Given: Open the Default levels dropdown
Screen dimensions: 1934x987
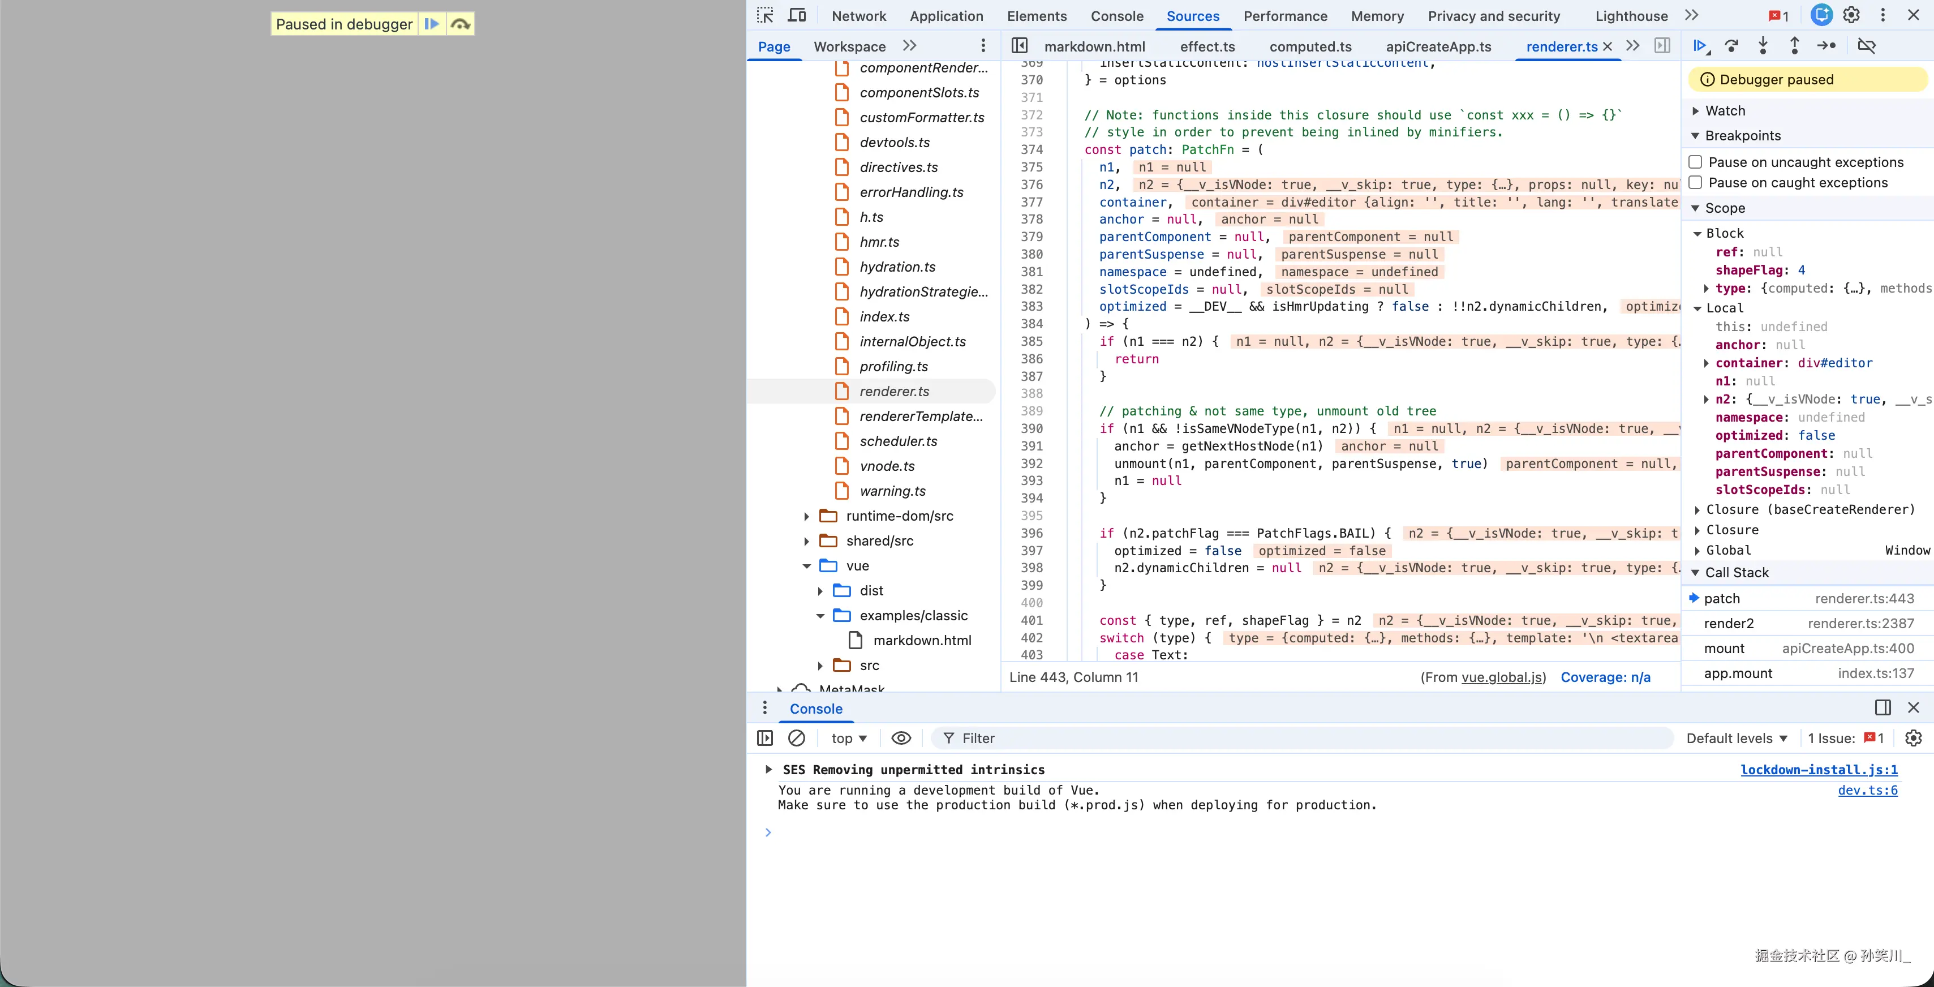Looking at the screenshot, I should (1737, 739).
